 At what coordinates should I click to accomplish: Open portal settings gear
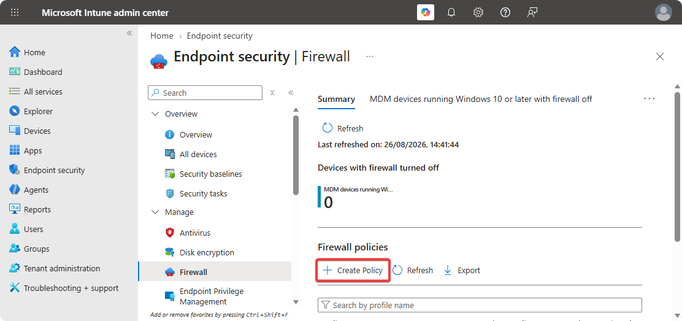tap(478, 12)
